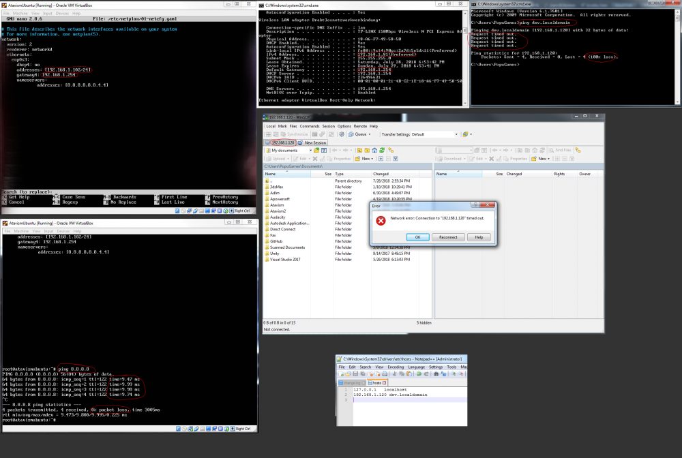This screenshot has width=682, height=458.
Task: Open the Commands menu in WinSCP
Action: pos(309,126)
